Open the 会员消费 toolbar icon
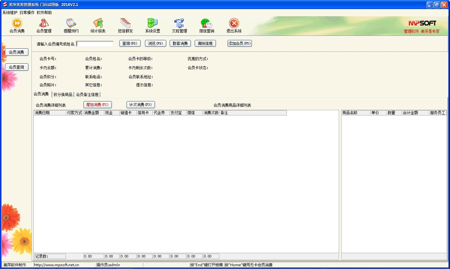The height and width of the screenshot is (269, 450). 17,26
